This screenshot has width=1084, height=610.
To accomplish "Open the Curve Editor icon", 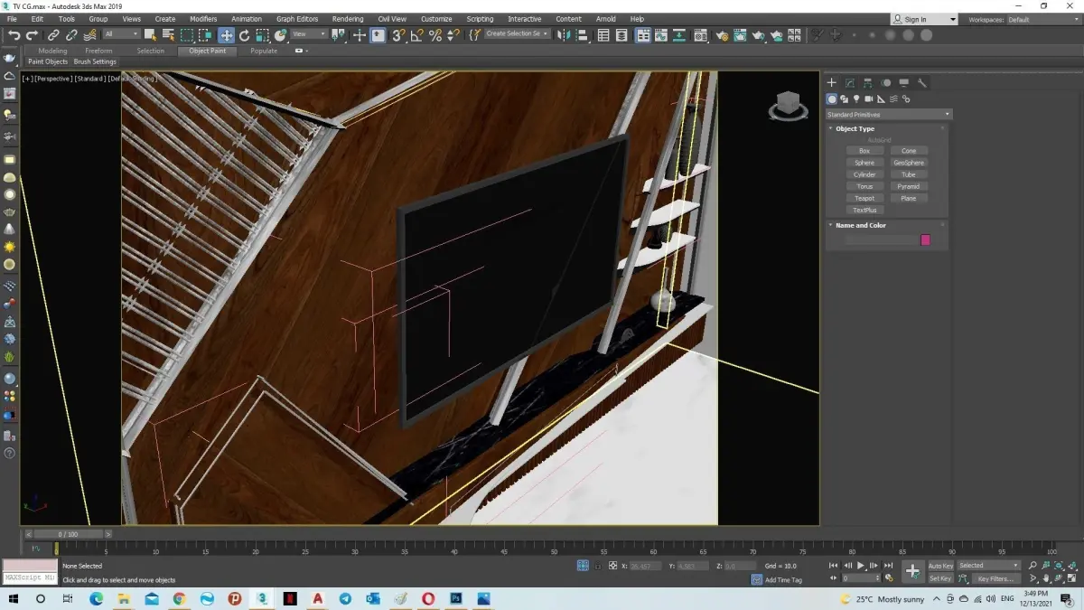I will pos(660,35).
